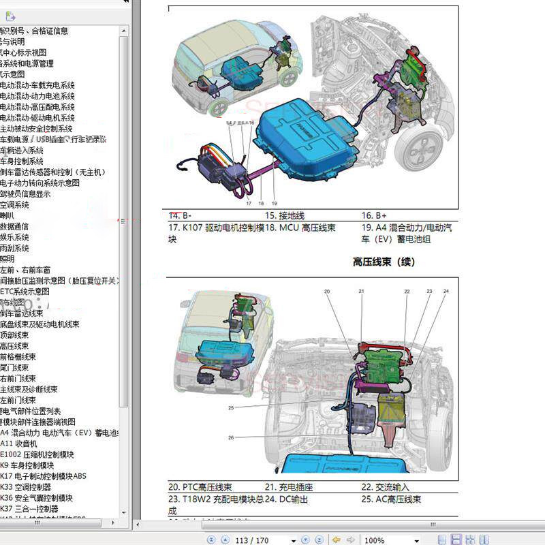Switch to continuous page layout
545x545 pixels.
(456, 540)
